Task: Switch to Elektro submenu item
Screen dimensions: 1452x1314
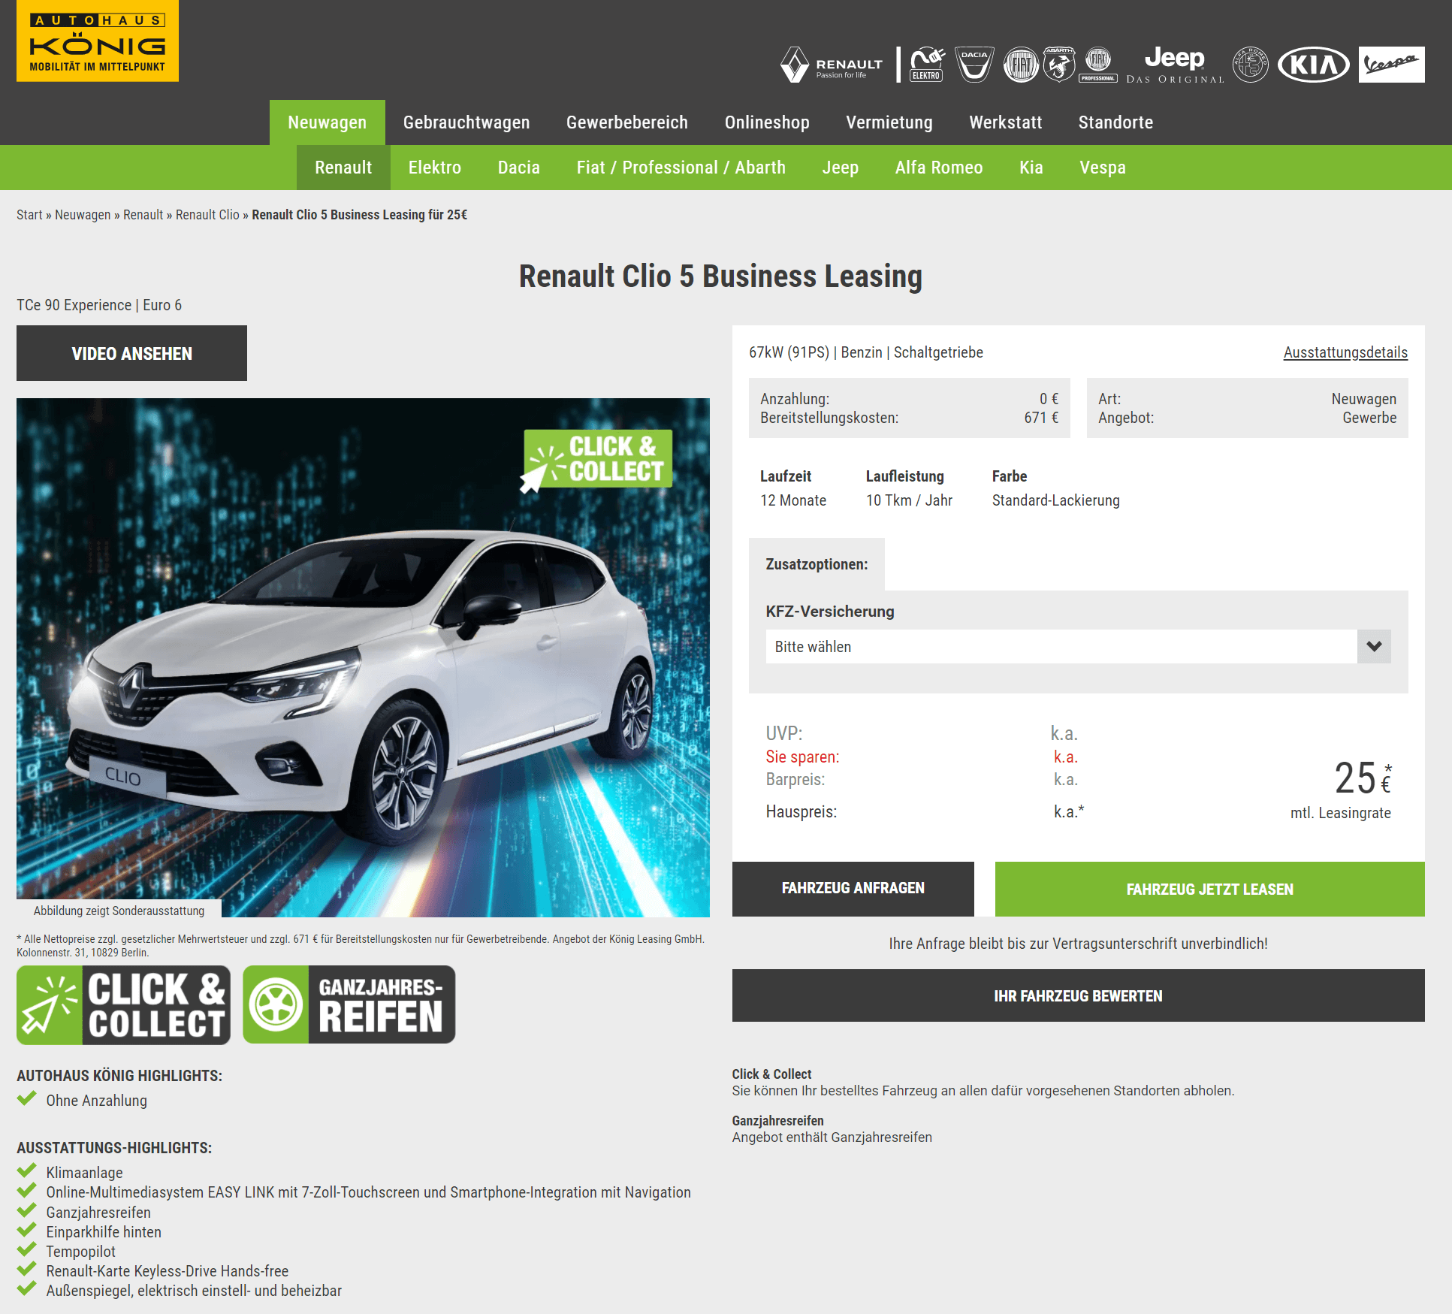Action: point(435,168)
